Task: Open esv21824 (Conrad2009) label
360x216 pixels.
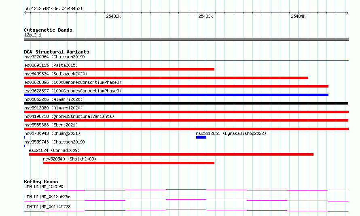Action: click(x=54, y=150)
